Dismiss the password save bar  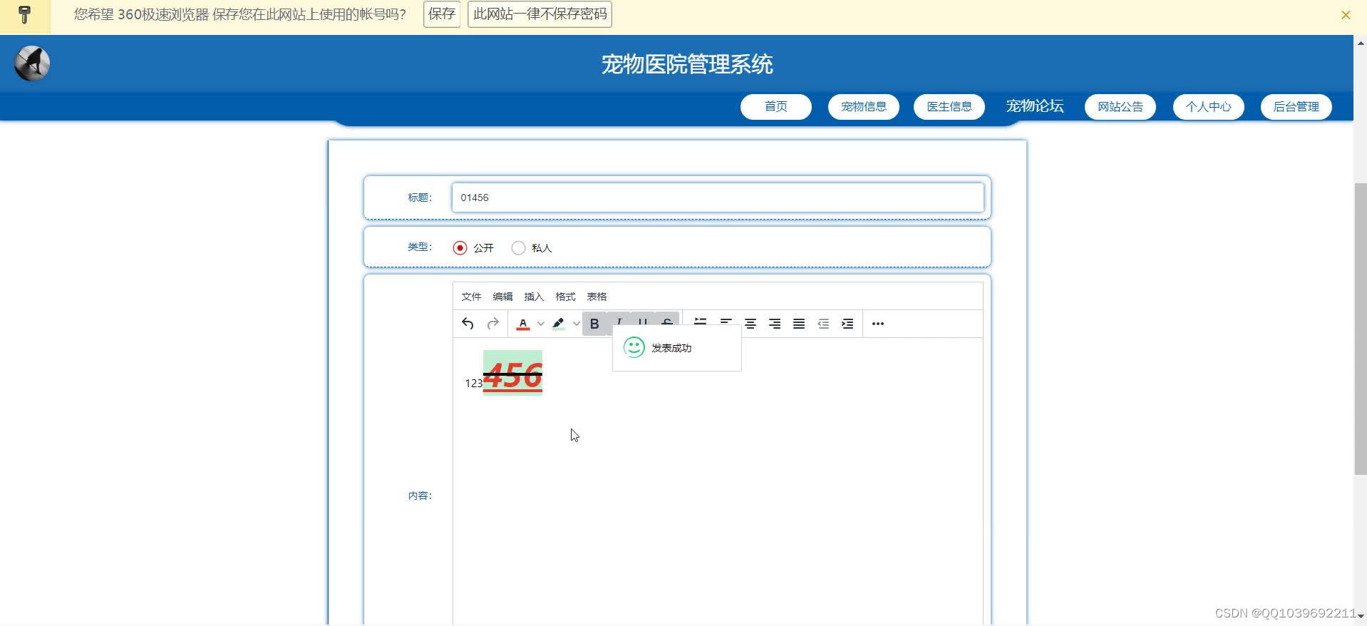click(x=1346, y=15)
